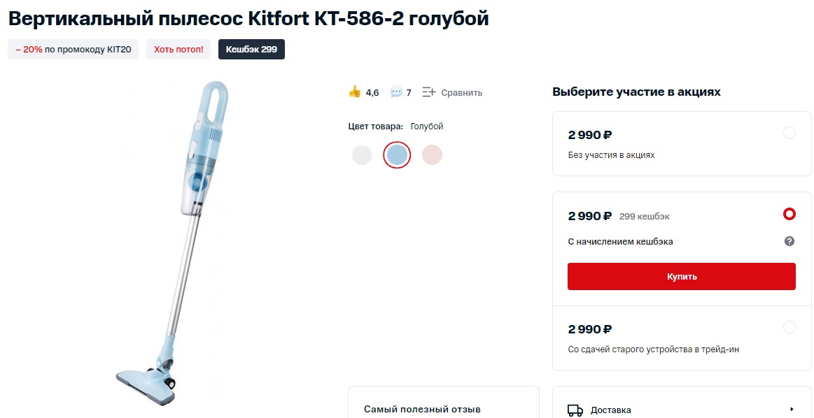
Task: Click the Compare list icon
Action: [x=429, y=92]
